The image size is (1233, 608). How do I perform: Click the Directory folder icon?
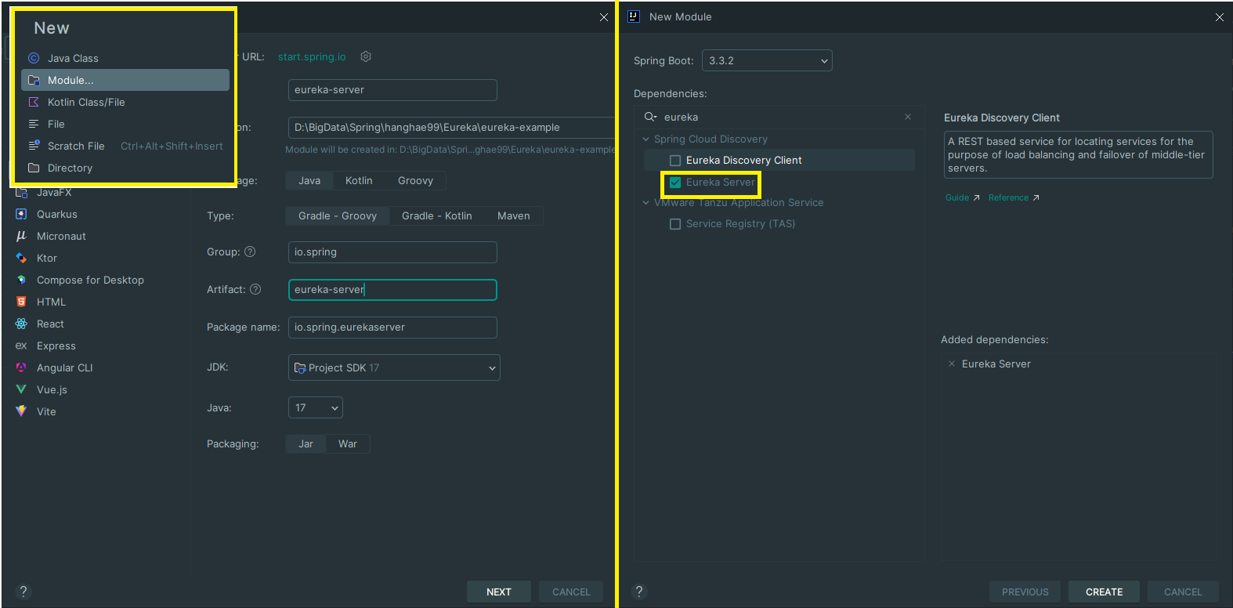[x=34, y=168]
